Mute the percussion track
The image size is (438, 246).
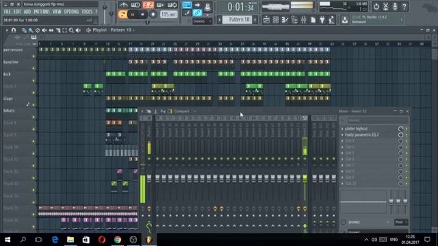tap(34, 56)
